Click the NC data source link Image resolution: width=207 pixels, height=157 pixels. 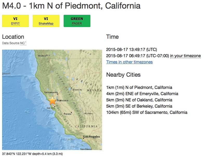pyautogui.click(x=22, y=43)
